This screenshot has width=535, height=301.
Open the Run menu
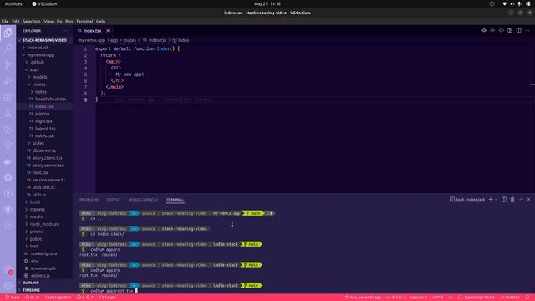(x=69, y=21)
